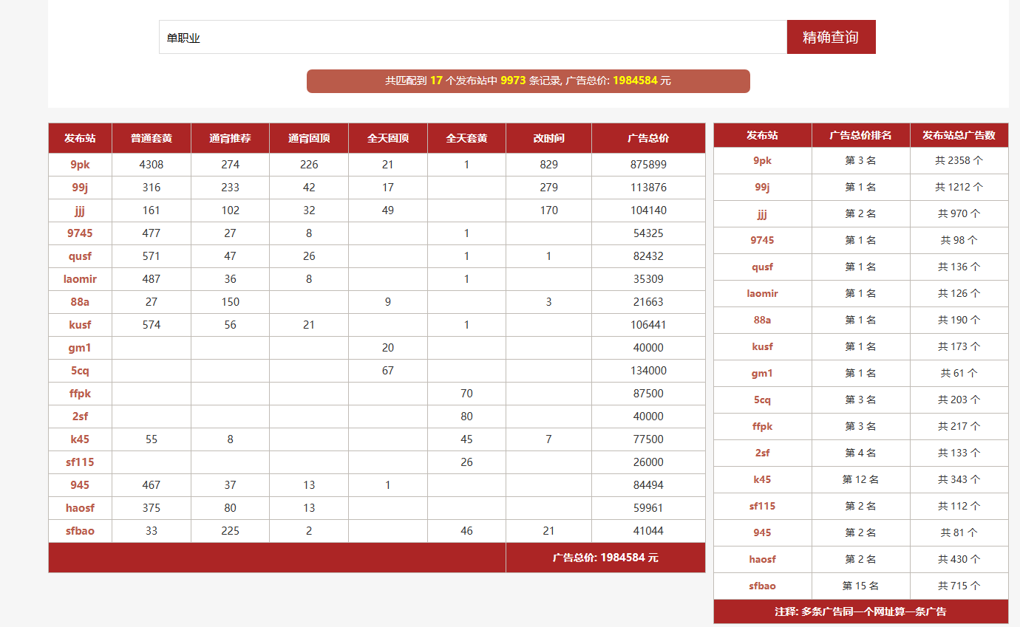Open the 5cq link in the price table

[x=80, y=371]
